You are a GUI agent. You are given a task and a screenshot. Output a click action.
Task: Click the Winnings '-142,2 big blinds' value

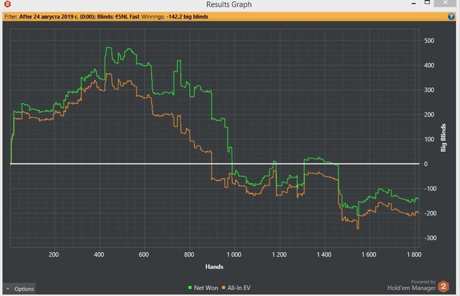[x=187, y=16]
